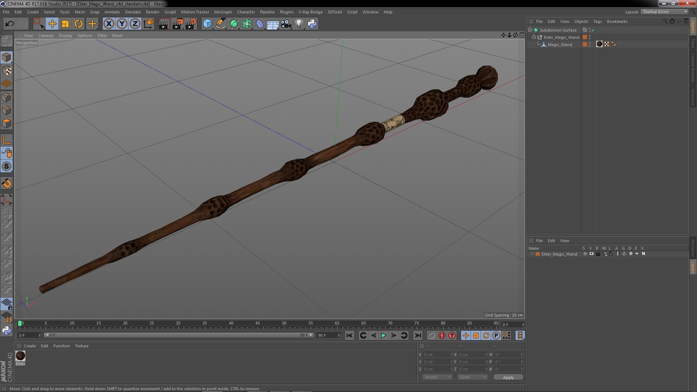697x392 pixels.
Task: Toggle Snap enable S icon
Action: point(7,166)
